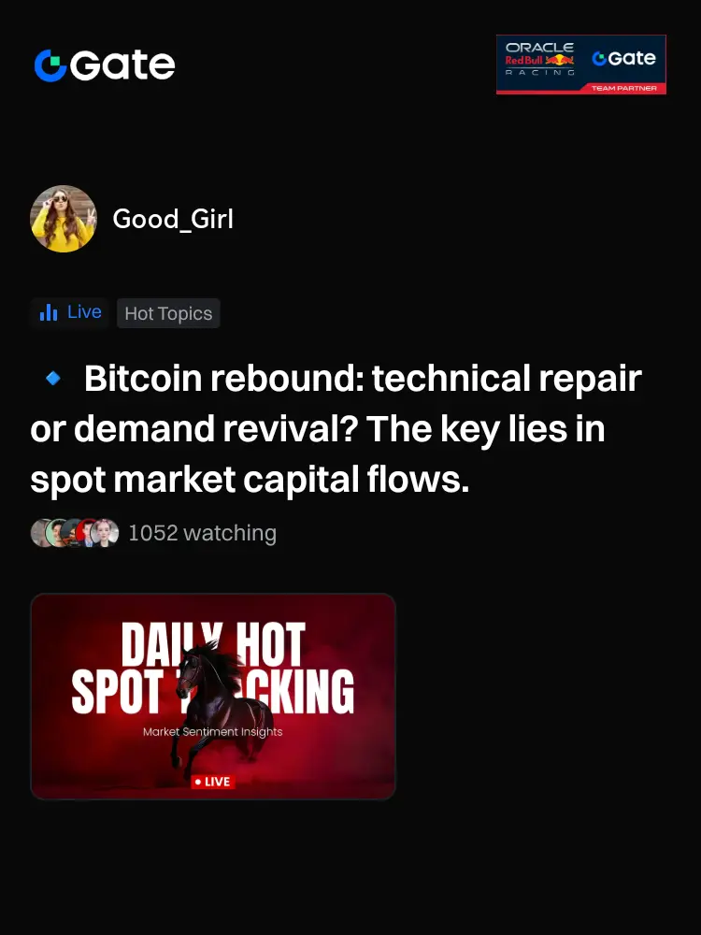The image size is (701, 935).
Task: Click the 1052 watching count
Action: (202, 533)
